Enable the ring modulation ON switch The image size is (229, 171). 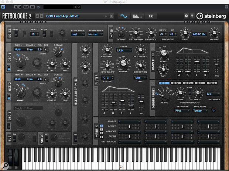(75, 139)
